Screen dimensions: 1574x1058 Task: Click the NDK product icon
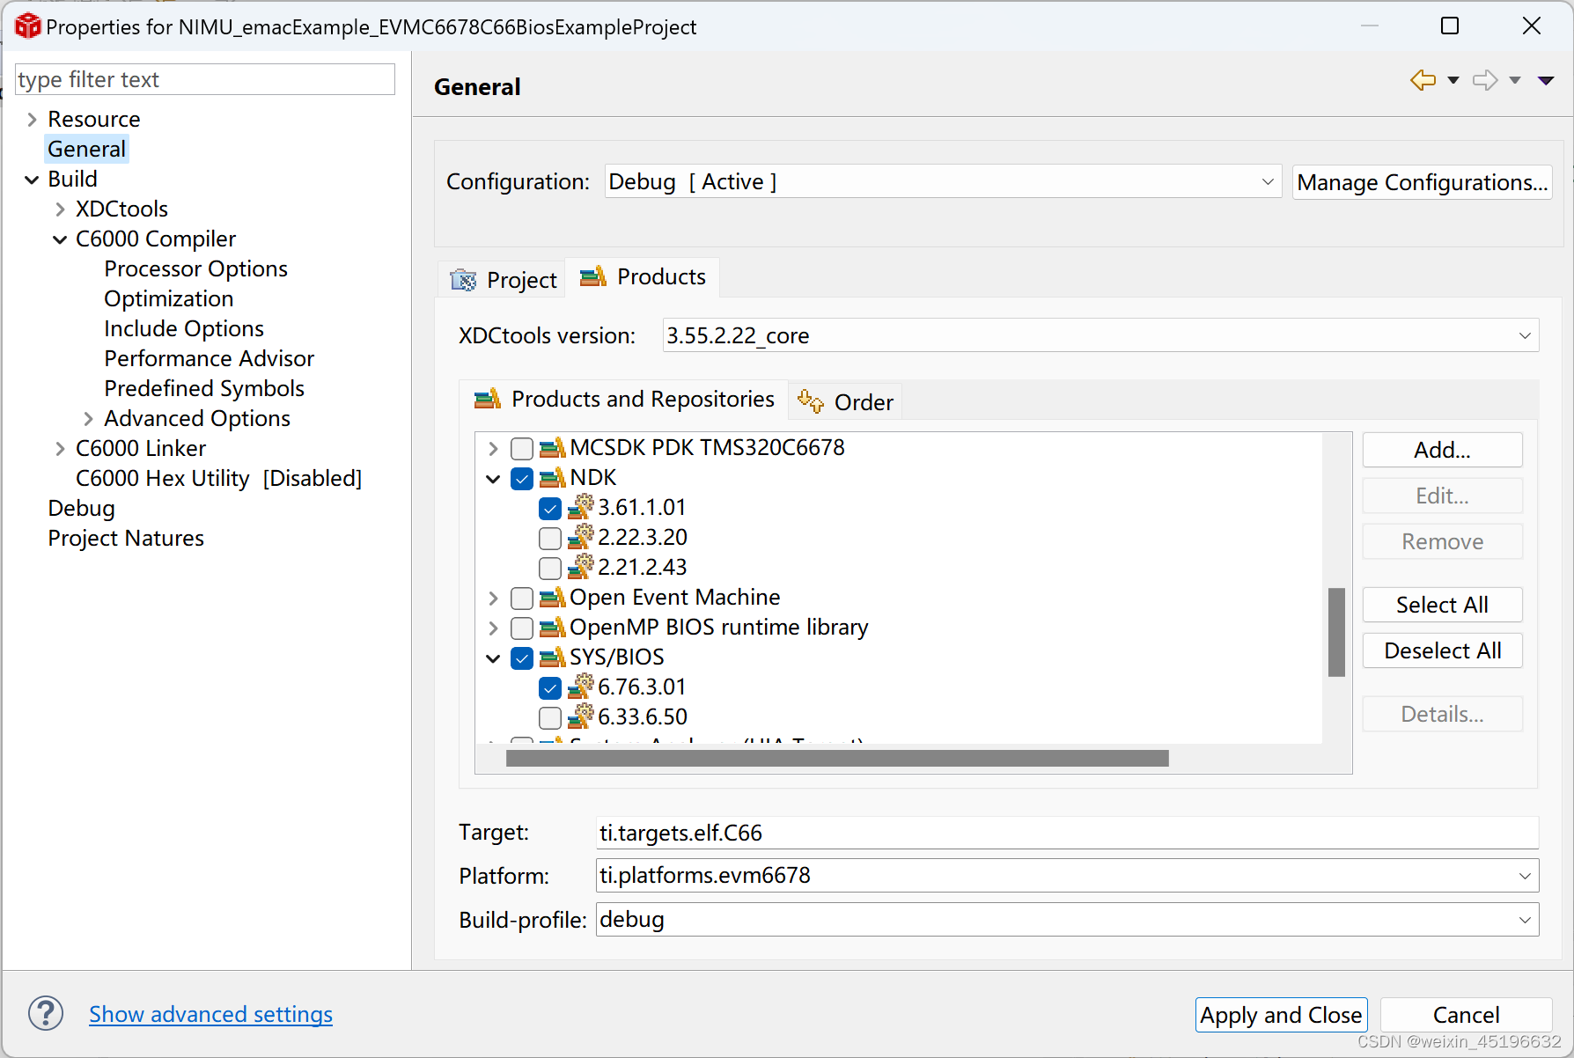pyautogui.click(x=552, y=478)
